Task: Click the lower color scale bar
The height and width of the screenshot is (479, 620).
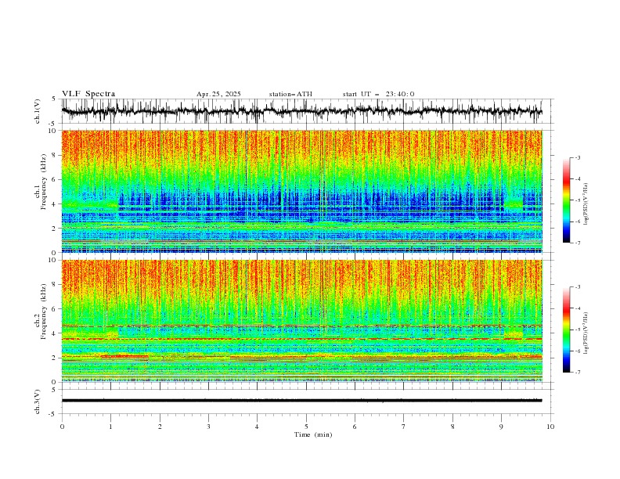Action: point(566,330)
